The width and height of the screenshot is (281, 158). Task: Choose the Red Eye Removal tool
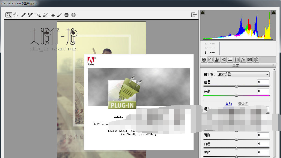[x=52, y=15]
